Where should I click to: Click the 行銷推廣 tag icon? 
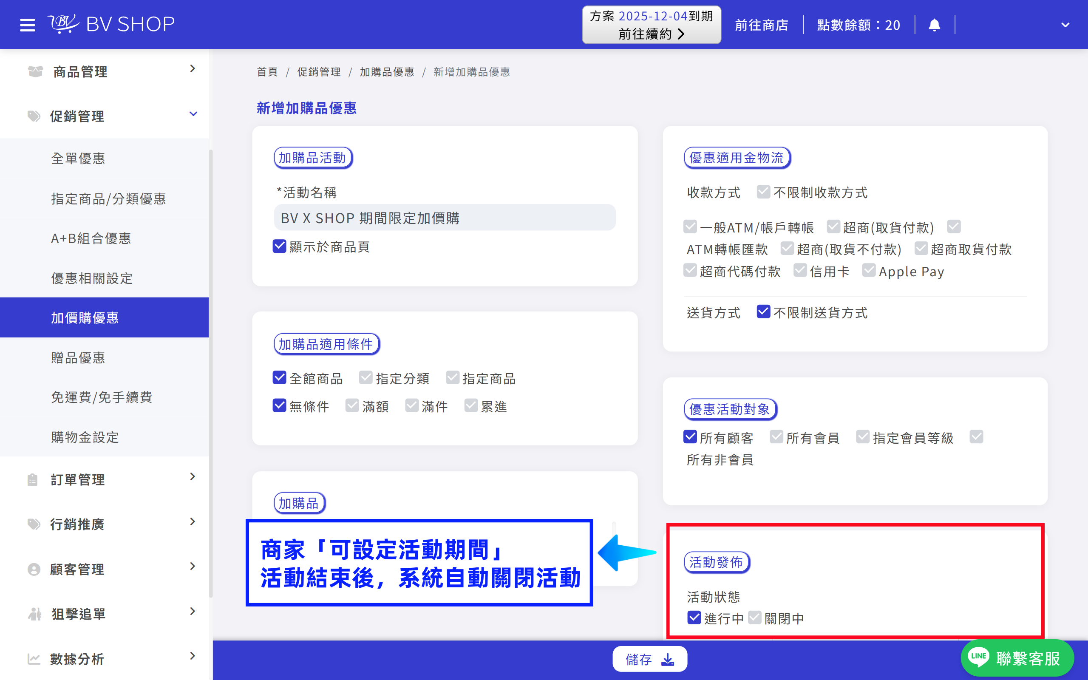[x=34, y=524]
